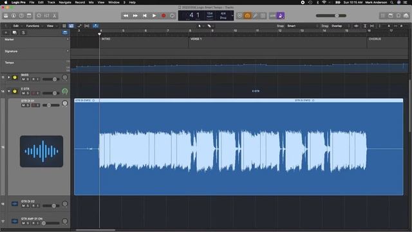The height and width of the screenshot is (232, 412).
Task: Toggle the global Solo S button
Action: coord(23,33)
